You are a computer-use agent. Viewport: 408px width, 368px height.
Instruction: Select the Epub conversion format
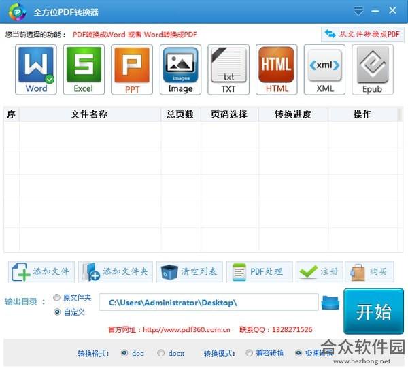point(373,69)
